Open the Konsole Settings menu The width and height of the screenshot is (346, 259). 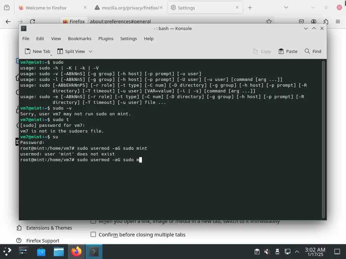(x=128, y=38)
